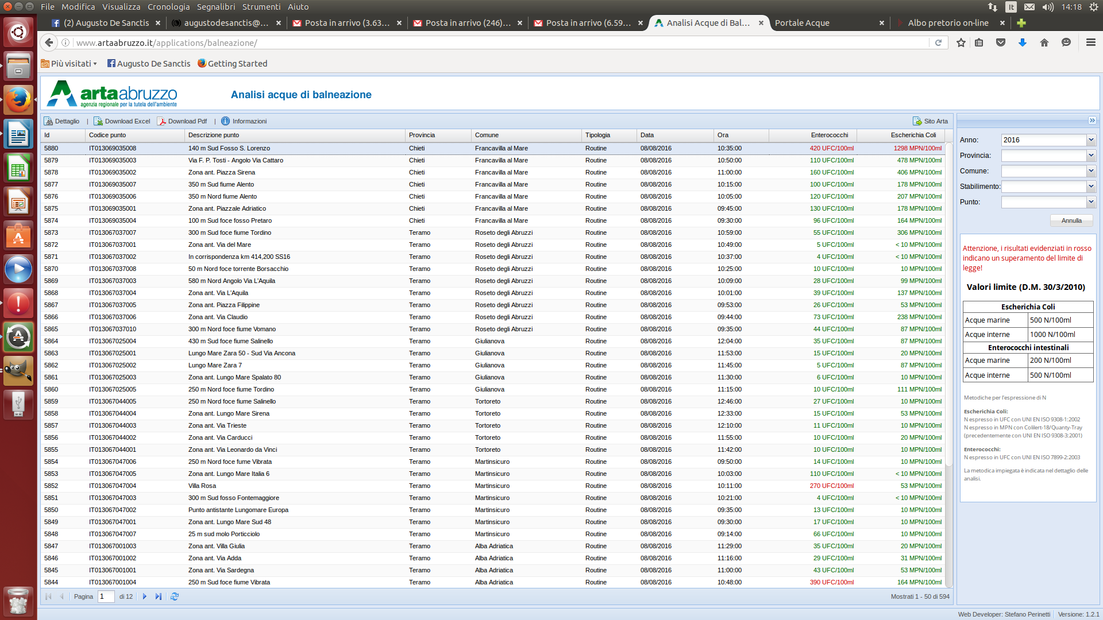Viewport: 1103px width, 620px height.
Task: Expand the Provincia dropdown
Action: [x=1090, y=156]
